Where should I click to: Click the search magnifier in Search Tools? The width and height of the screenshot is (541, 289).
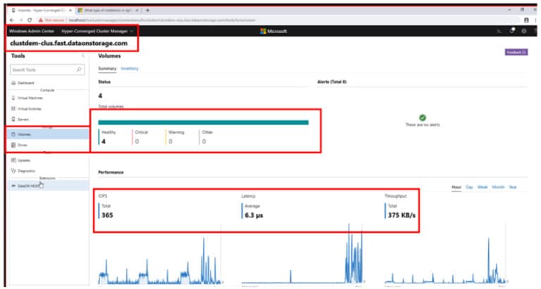(79, 70)
